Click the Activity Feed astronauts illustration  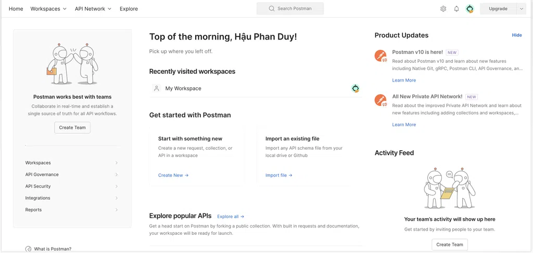pos(450,188)
